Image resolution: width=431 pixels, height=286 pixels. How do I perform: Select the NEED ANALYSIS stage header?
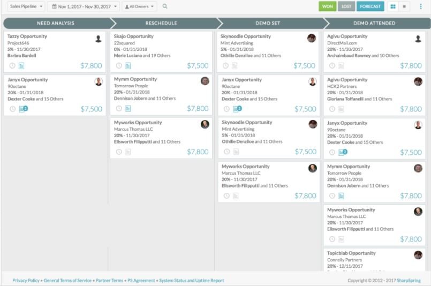56,23
